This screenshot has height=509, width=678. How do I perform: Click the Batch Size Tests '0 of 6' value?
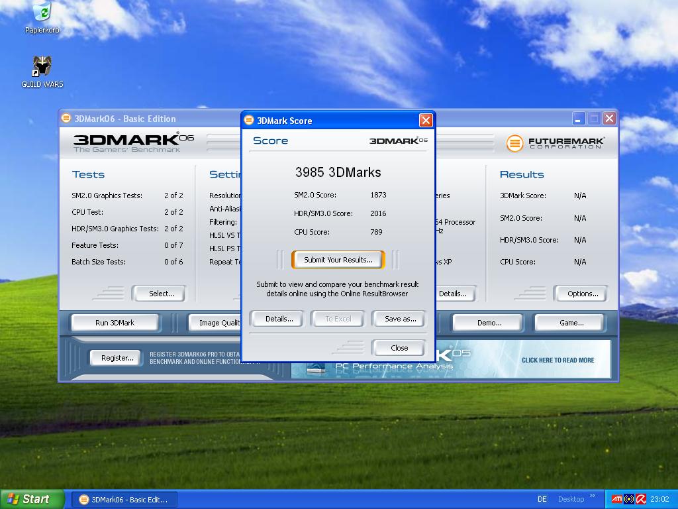pos(173,262)
